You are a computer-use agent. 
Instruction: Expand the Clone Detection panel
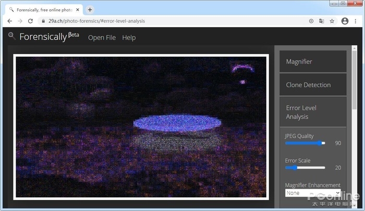pyautogui.click(x=313, y=84)
